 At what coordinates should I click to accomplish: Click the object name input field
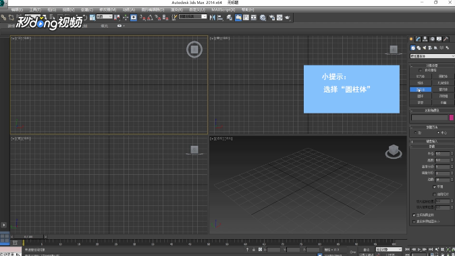coord(429,118)
